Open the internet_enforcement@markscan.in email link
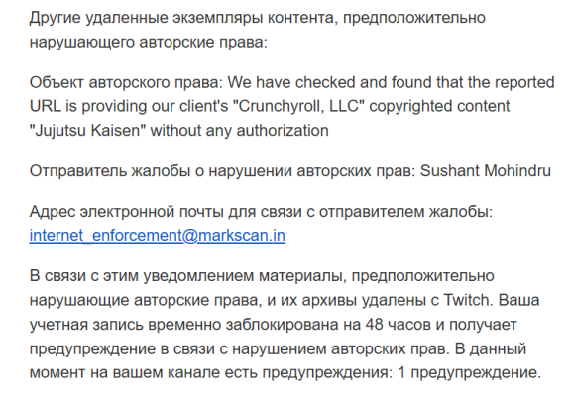570x397 pixels. click(x=157, y=236)
